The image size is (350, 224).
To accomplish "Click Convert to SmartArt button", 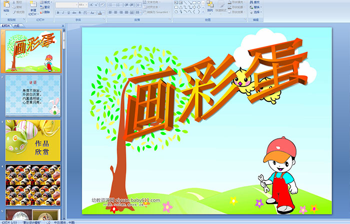I will point(156,12).
